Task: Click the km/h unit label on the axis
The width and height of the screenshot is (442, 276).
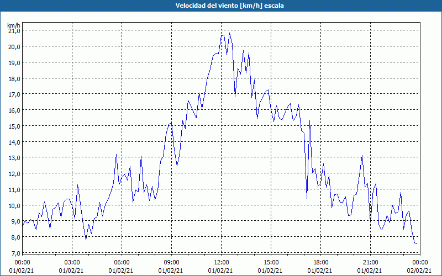Action: coord(14,25)
